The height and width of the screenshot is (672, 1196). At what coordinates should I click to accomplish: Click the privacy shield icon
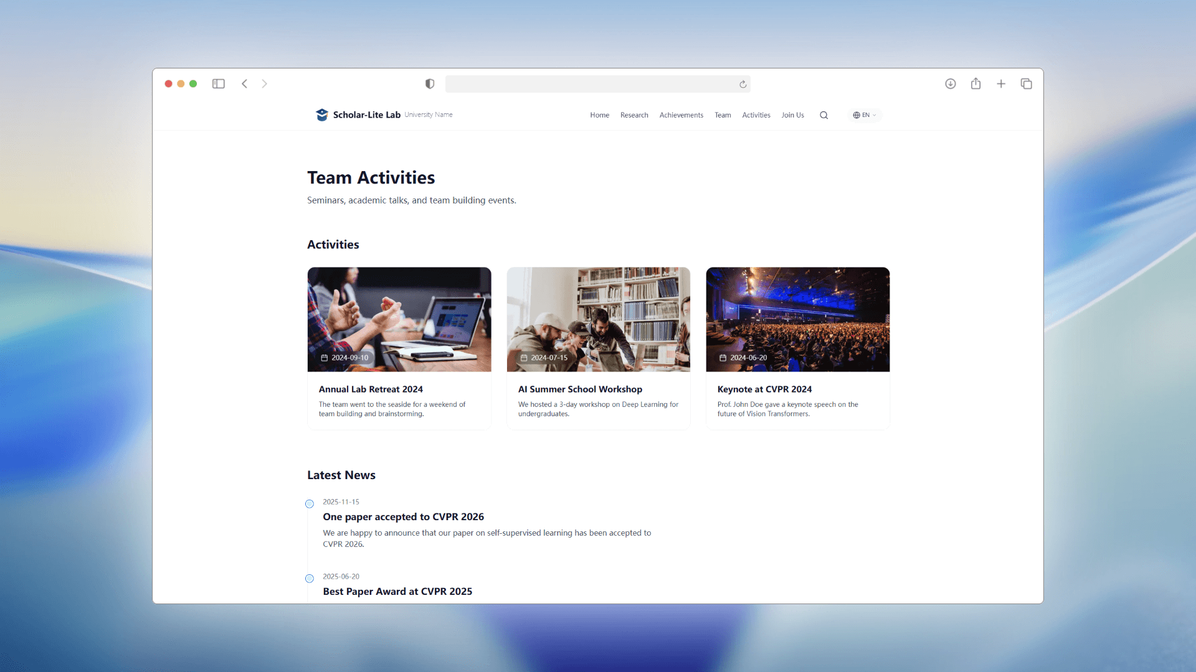[x=430, y=84]
